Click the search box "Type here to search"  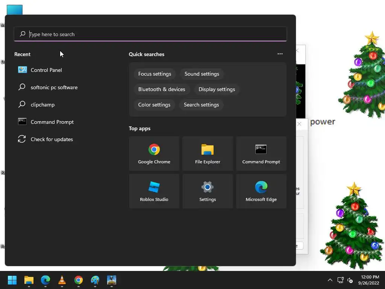(x=150, y=34)
